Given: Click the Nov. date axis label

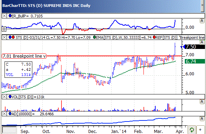Looking at the screenshot, I should 71,131.
